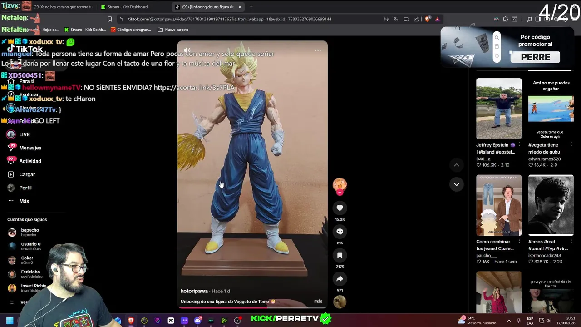Open the 'Cárdigan extragran...' bookmark
The width and height of the screenshot is (581, 327).
[131, 30]
